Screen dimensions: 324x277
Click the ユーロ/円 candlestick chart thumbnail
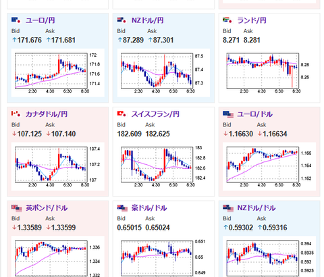click(x=58, y=73)
